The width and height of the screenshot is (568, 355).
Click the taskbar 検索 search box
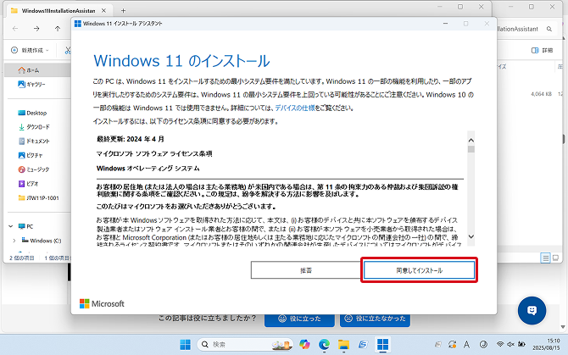[x=245, y=345]
